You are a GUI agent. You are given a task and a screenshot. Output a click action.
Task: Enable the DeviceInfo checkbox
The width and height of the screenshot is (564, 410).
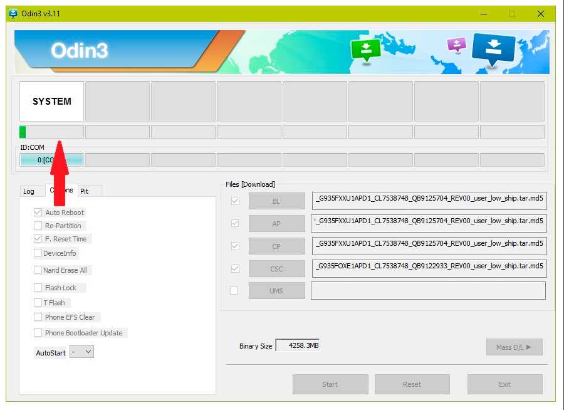[x=38, y=253]
